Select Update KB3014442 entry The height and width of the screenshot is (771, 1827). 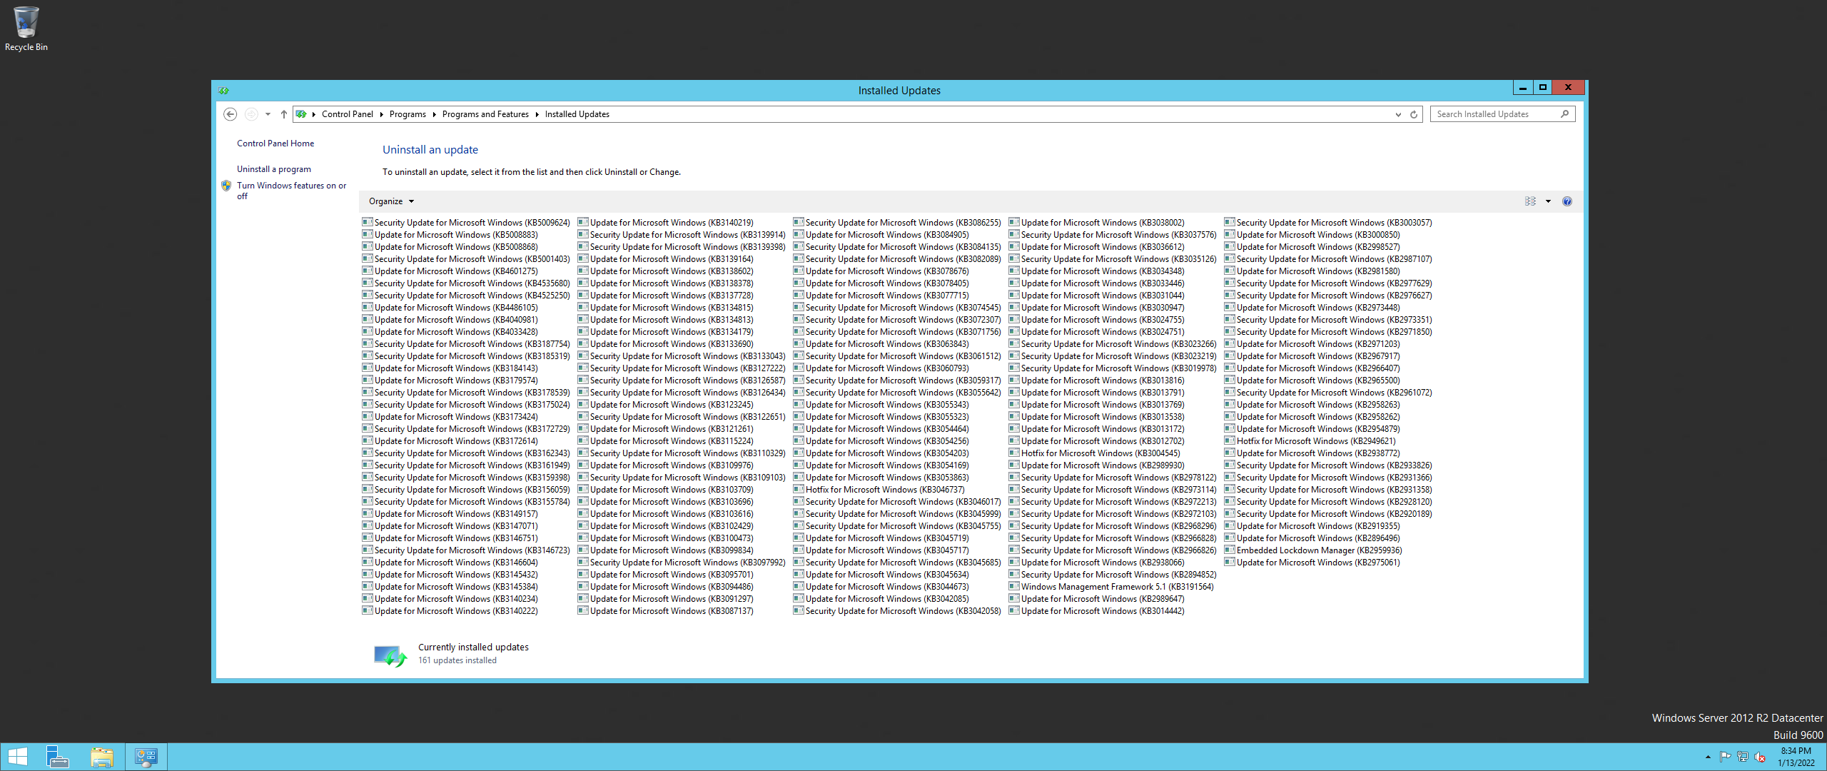coord(1097,611)
